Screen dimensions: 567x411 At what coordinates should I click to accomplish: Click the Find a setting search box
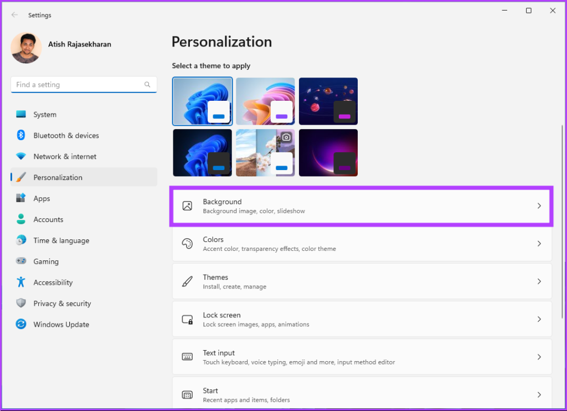78,85
